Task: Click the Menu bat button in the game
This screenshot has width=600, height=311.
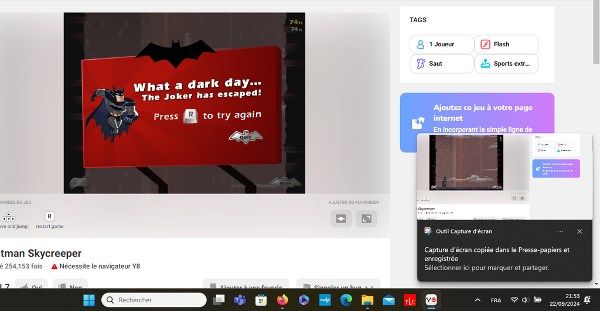Action: (285, 183)
